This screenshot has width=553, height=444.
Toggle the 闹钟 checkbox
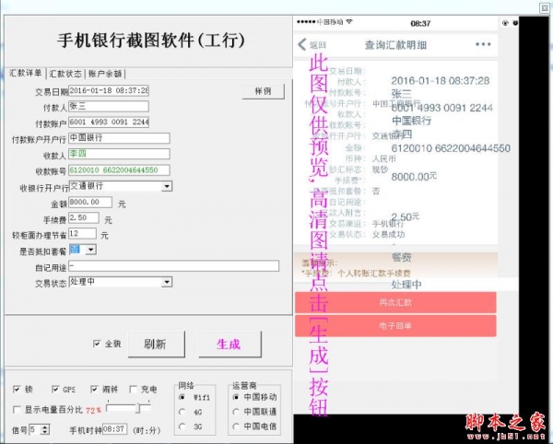tap(94, 389)
